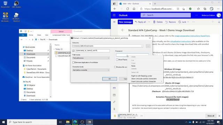The width and height of the screenshot is (223, 125).
Task: Click the Password input field
Action: point(132,55)
